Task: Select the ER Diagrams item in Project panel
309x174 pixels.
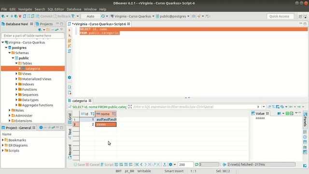Action: 18,145
